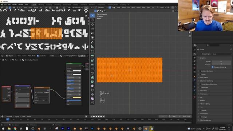
Task: Click the Play animation button
Action: click(99, 116)
